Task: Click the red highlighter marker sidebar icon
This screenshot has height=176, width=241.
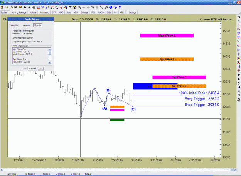Action: (239, 63)
